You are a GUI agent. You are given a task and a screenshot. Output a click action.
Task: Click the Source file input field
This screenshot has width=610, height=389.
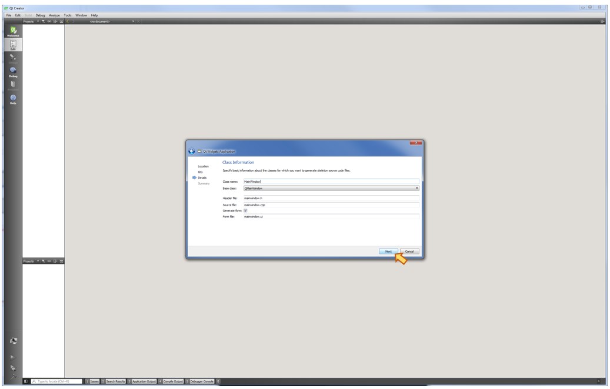(x=331, y=205)
